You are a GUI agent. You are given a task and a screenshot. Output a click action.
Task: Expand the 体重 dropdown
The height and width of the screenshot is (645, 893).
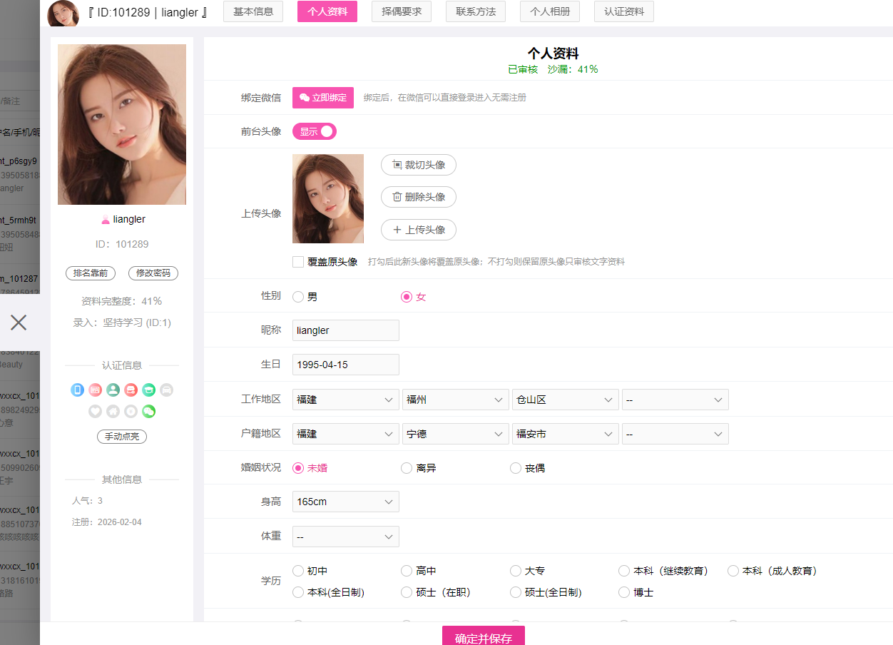pyautogui.click(x=345, y=537)
